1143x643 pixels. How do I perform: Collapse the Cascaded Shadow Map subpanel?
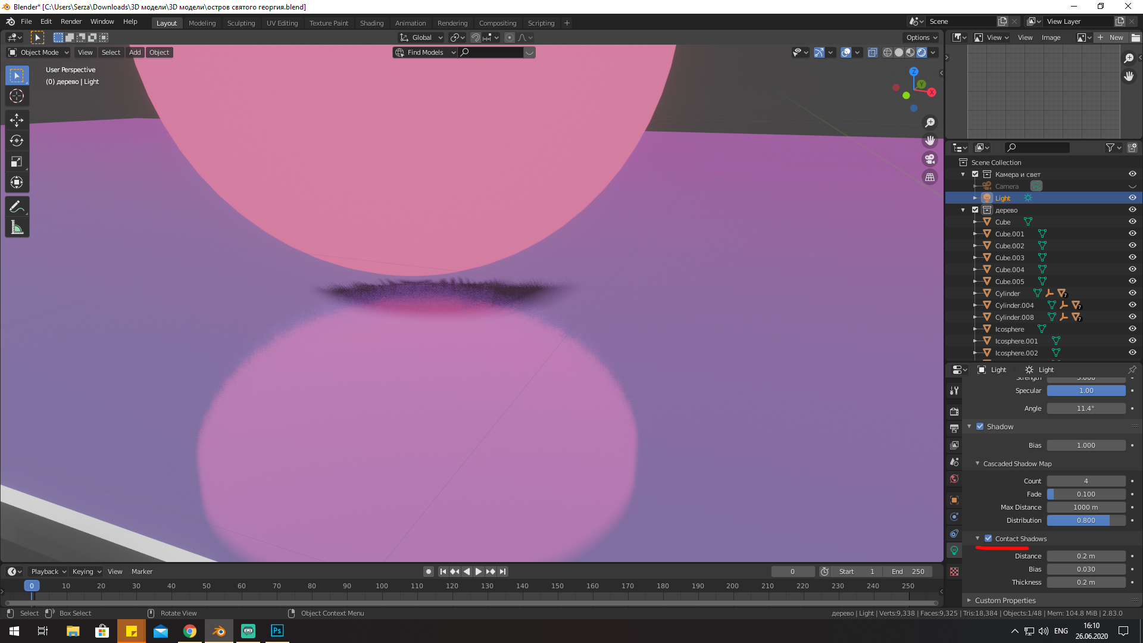click(x=978, y=463)
